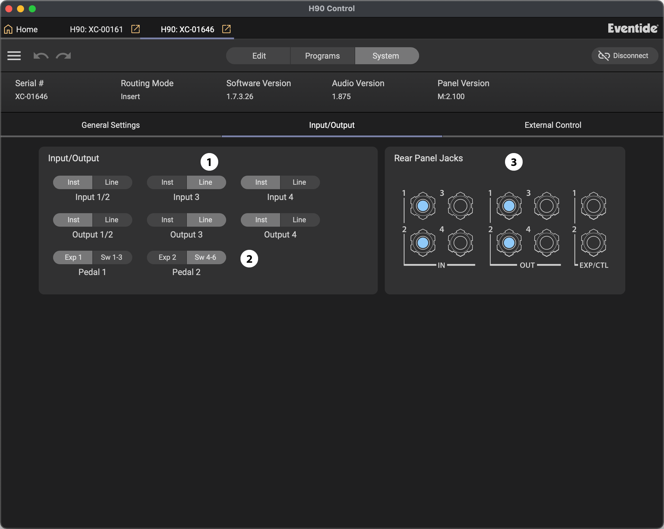
Task: Open the hamburger menu icon
Action: (x=14, y=56)
